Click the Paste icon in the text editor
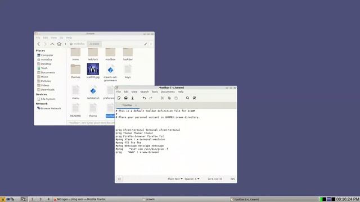This screenshot has width=360, height=202. [176, 98]
